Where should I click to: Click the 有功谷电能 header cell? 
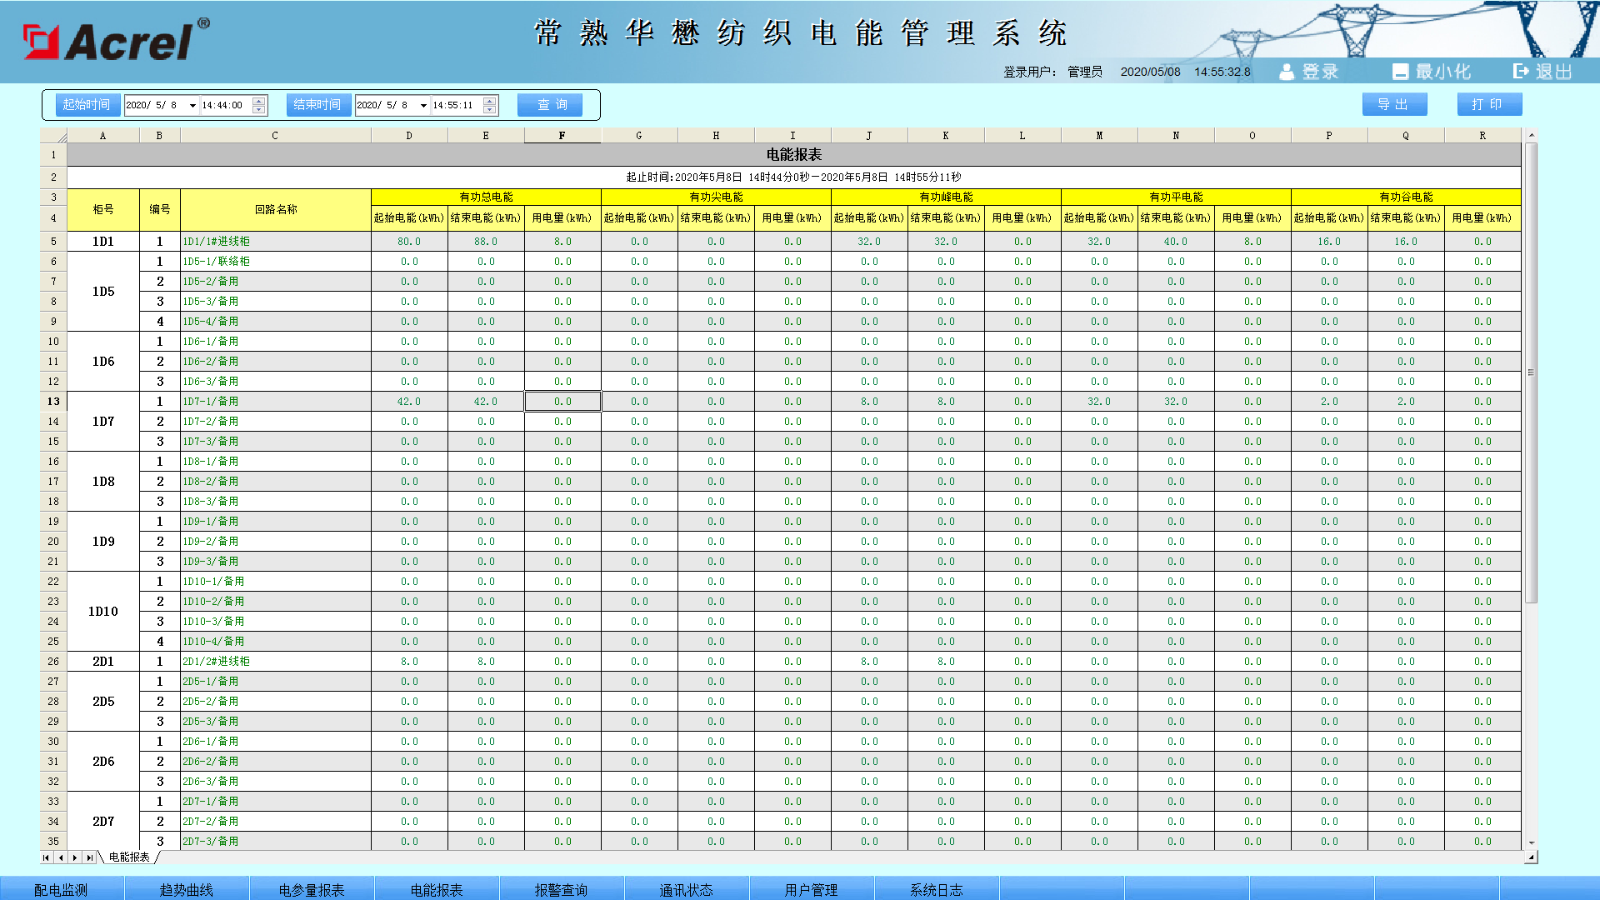pos(1406,197)
